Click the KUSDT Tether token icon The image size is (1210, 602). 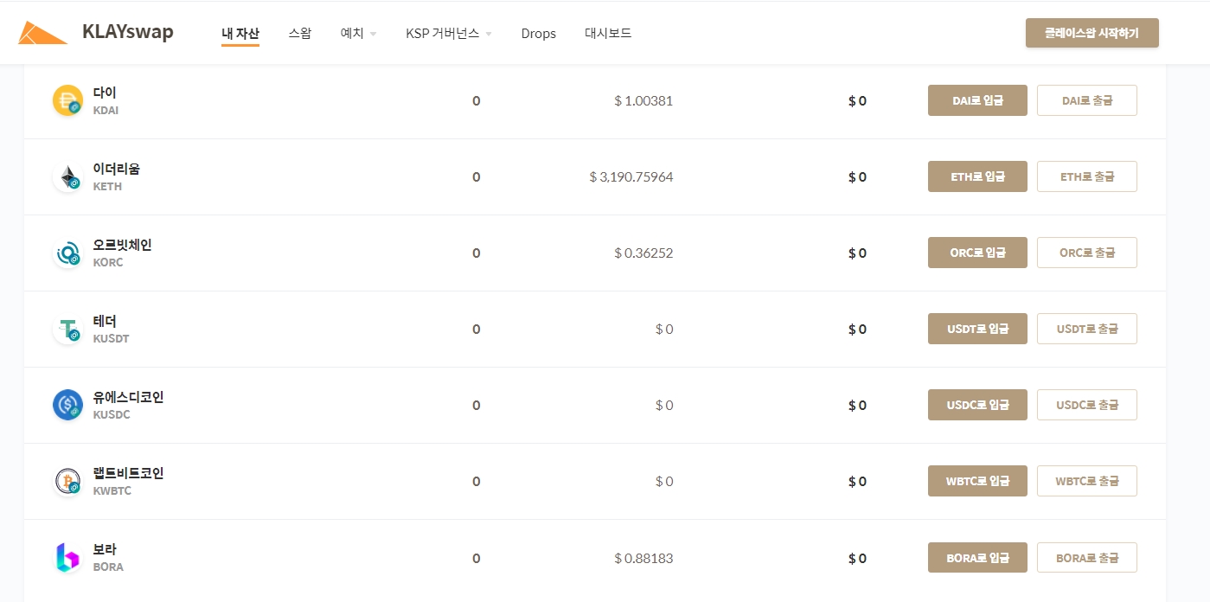click(x=67, y=329)
